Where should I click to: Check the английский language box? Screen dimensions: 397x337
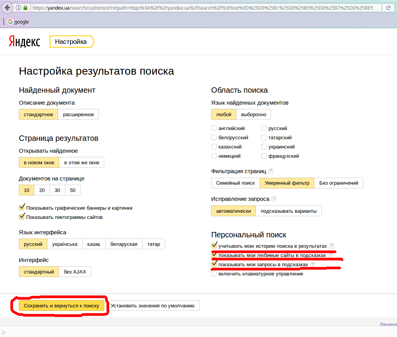(x=214, y=128)
